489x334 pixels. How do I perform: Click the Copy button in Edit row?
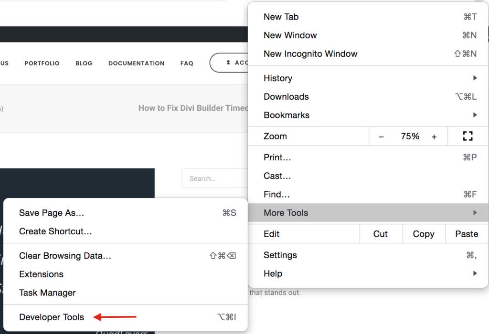pyautogui.click(x=424, y=234)
